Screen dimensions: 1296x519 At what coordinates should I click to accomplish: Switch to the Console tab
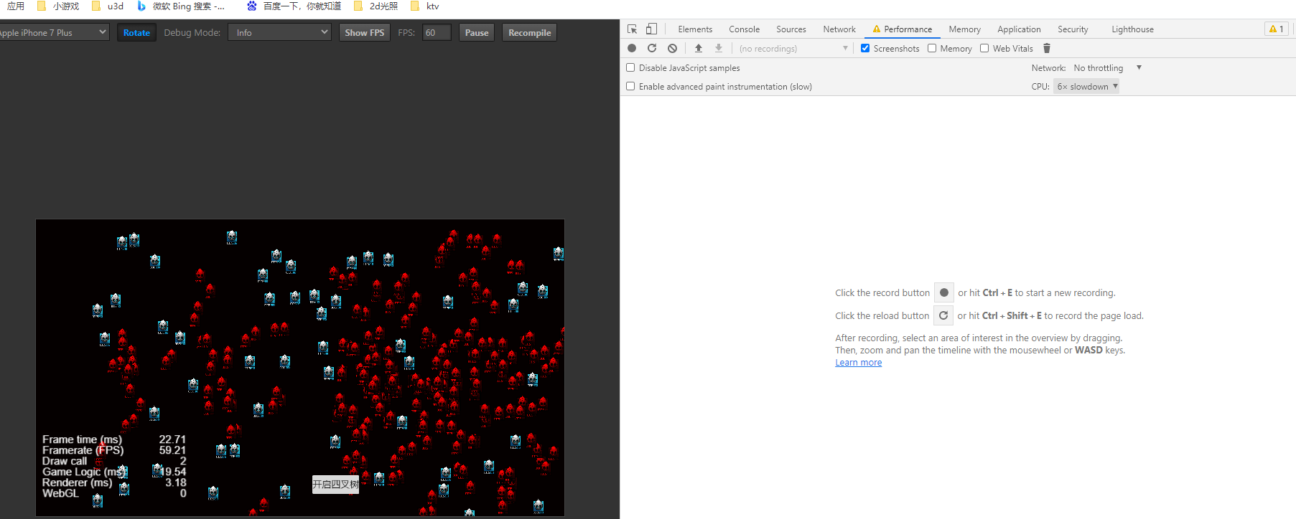coord(744,29)
